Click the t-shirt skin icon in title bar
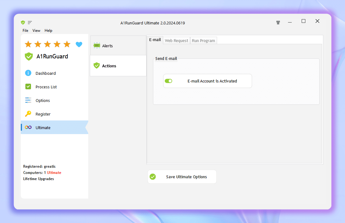Image resolution: width=345 pixels, height=223 pixels. (x=278, y=23)
